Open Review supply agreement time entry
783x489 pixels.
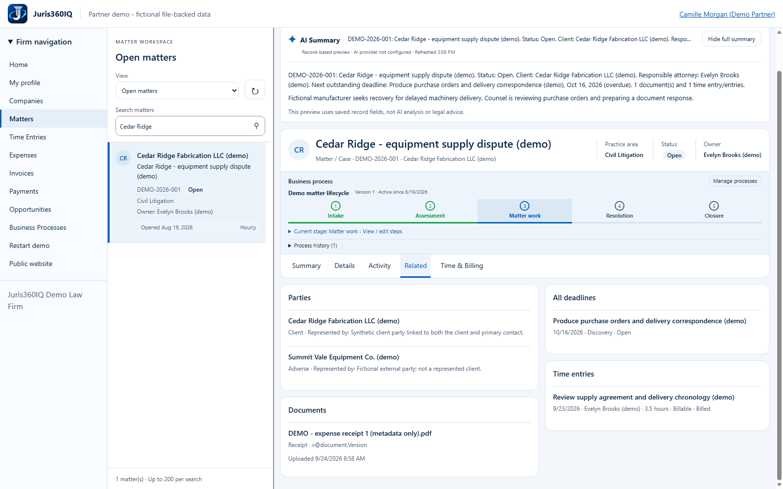click(x=644, y=397)
